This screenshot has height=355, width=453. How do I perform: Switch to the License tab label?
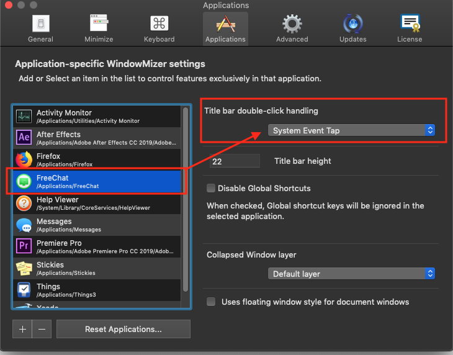410,39
